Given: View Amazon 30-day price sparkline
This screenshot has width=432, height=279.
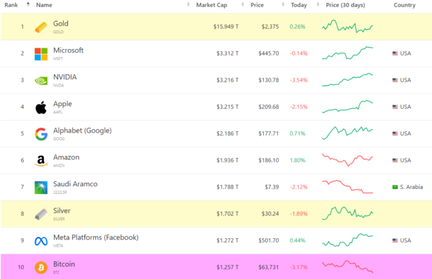Looking at the screenshot, I should pyautogui.click(x=348, y=160).
